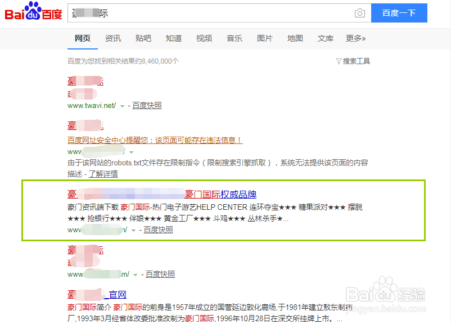Image resolution: width=451 pixels, height=324 pixels.
Task: Switch to the 资讯 tab
Action: pos(113,38)
